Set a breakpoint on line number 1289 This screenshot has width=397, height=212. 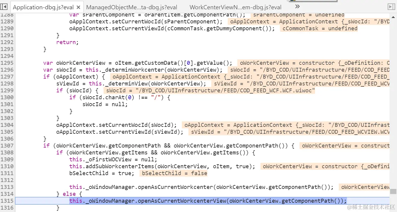coord(7,22)
